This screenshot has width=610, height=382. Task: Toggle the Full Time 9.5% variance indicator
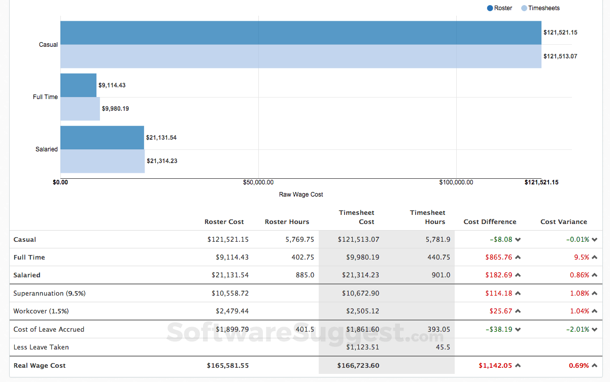click(594, 257)
